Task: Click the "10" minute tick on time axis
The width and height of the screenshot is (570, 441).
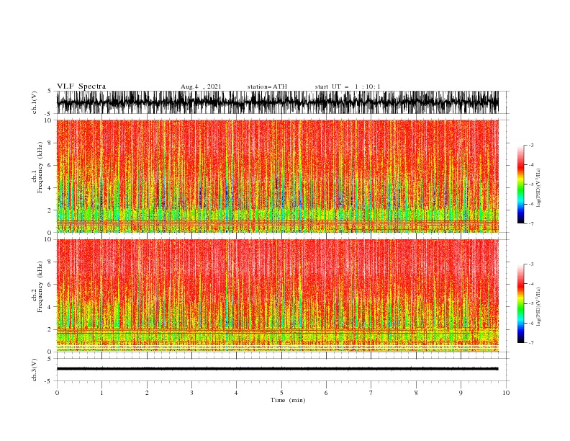Action: [506, 393]
